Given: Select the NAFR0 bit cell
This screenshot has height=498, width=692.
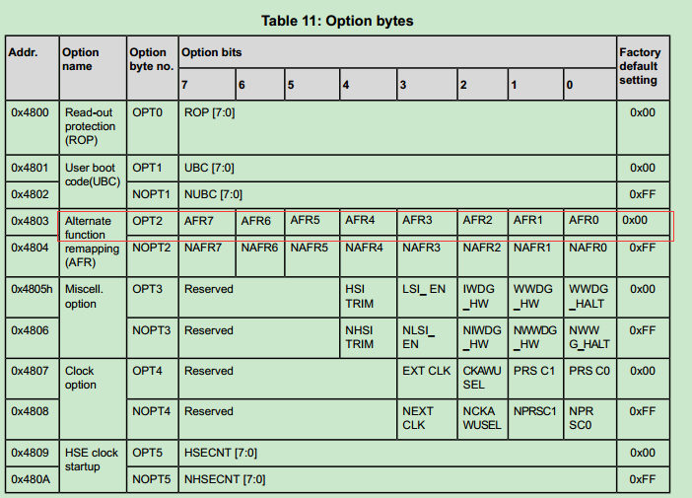Looking at the screenshot, I should 588,248.
